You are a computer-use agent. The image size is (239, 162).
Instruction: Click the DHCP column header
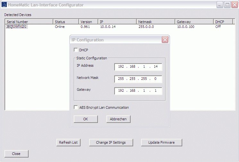(x=223, y=21)
